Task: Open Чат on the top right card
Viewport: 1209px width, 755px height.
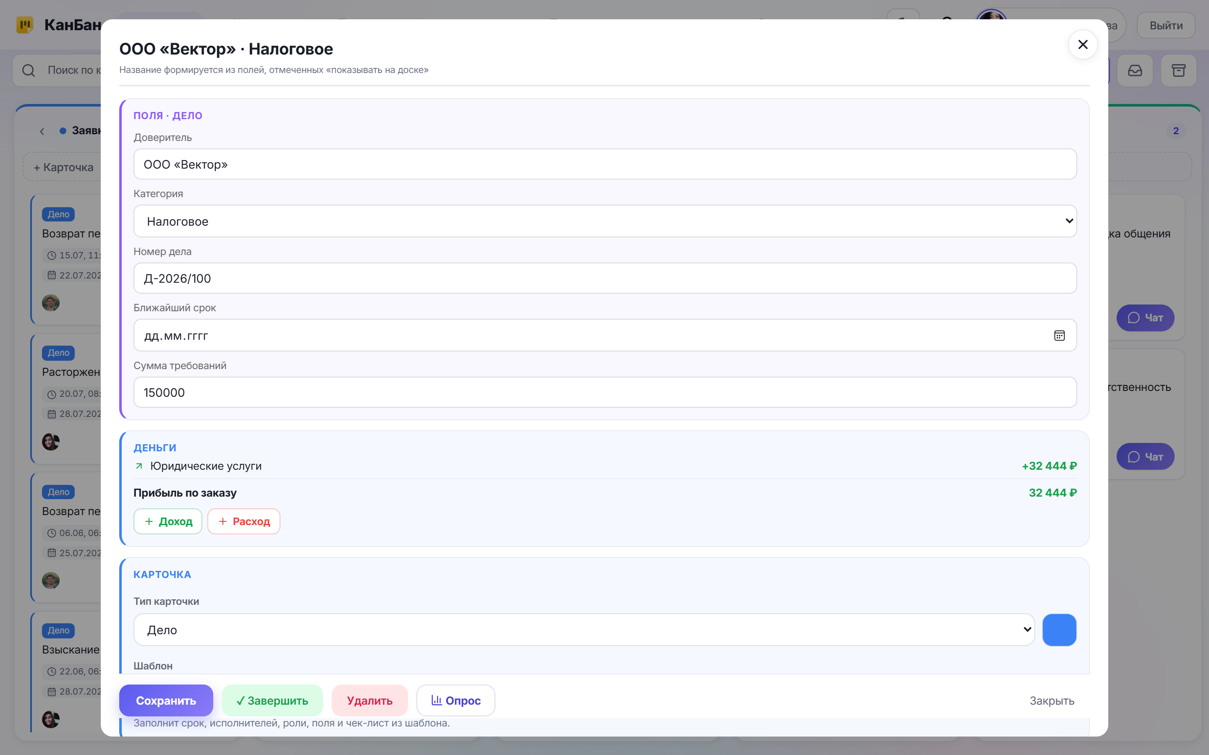Action: 1145,318
